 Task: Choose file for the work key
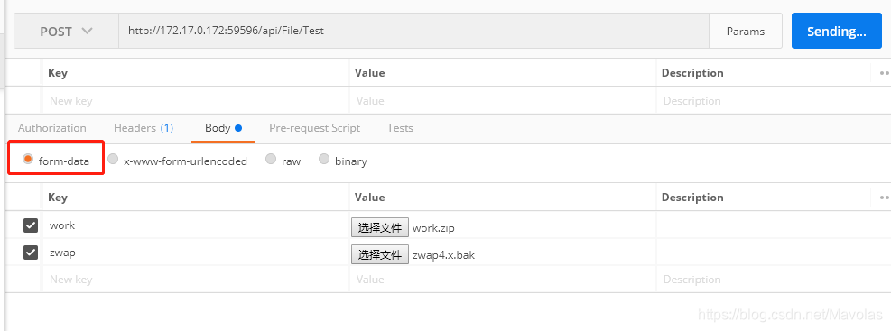[x=379, y=227]
